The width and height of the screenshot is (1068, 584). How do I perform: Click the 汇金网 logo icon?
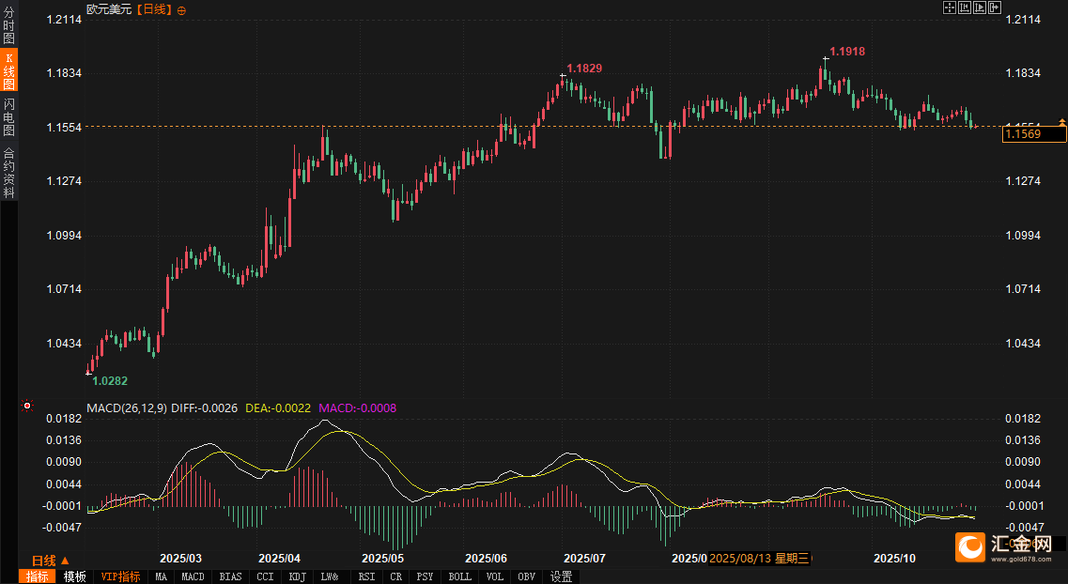(968, 546)
